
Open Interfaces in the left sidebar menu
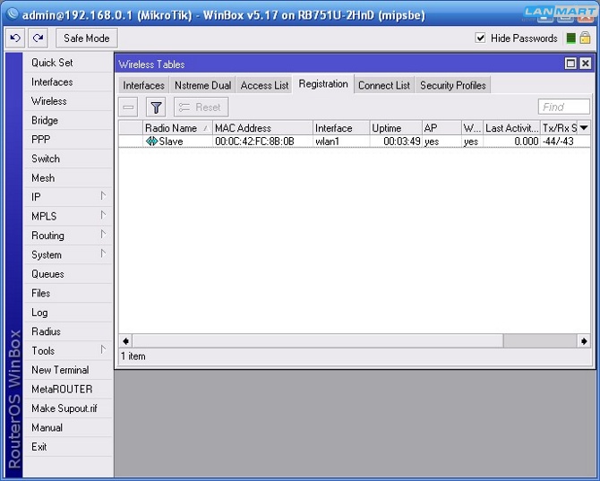[68, 82]
